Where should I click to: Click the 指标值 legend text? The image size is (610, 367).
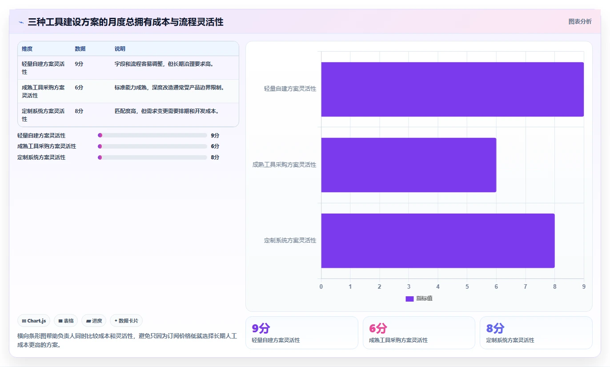[x=424, y=298]
